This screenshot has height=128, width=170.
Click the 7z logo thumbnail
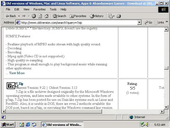click(11, 86)
